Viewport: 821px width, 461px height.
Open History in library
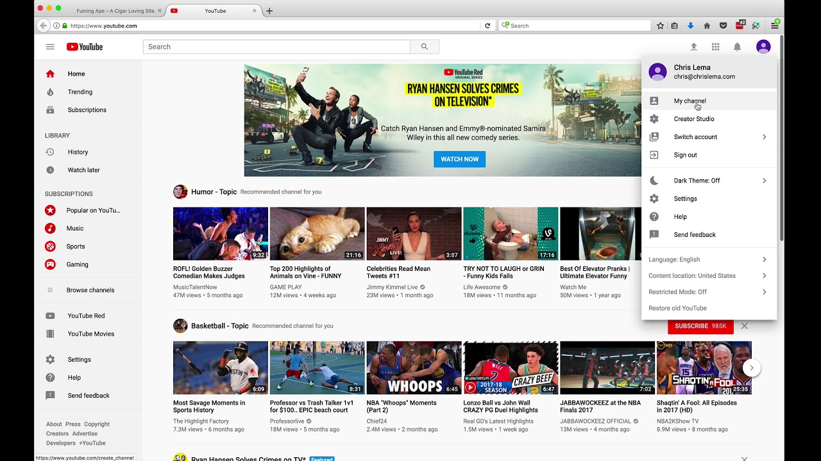click(89, 152)
